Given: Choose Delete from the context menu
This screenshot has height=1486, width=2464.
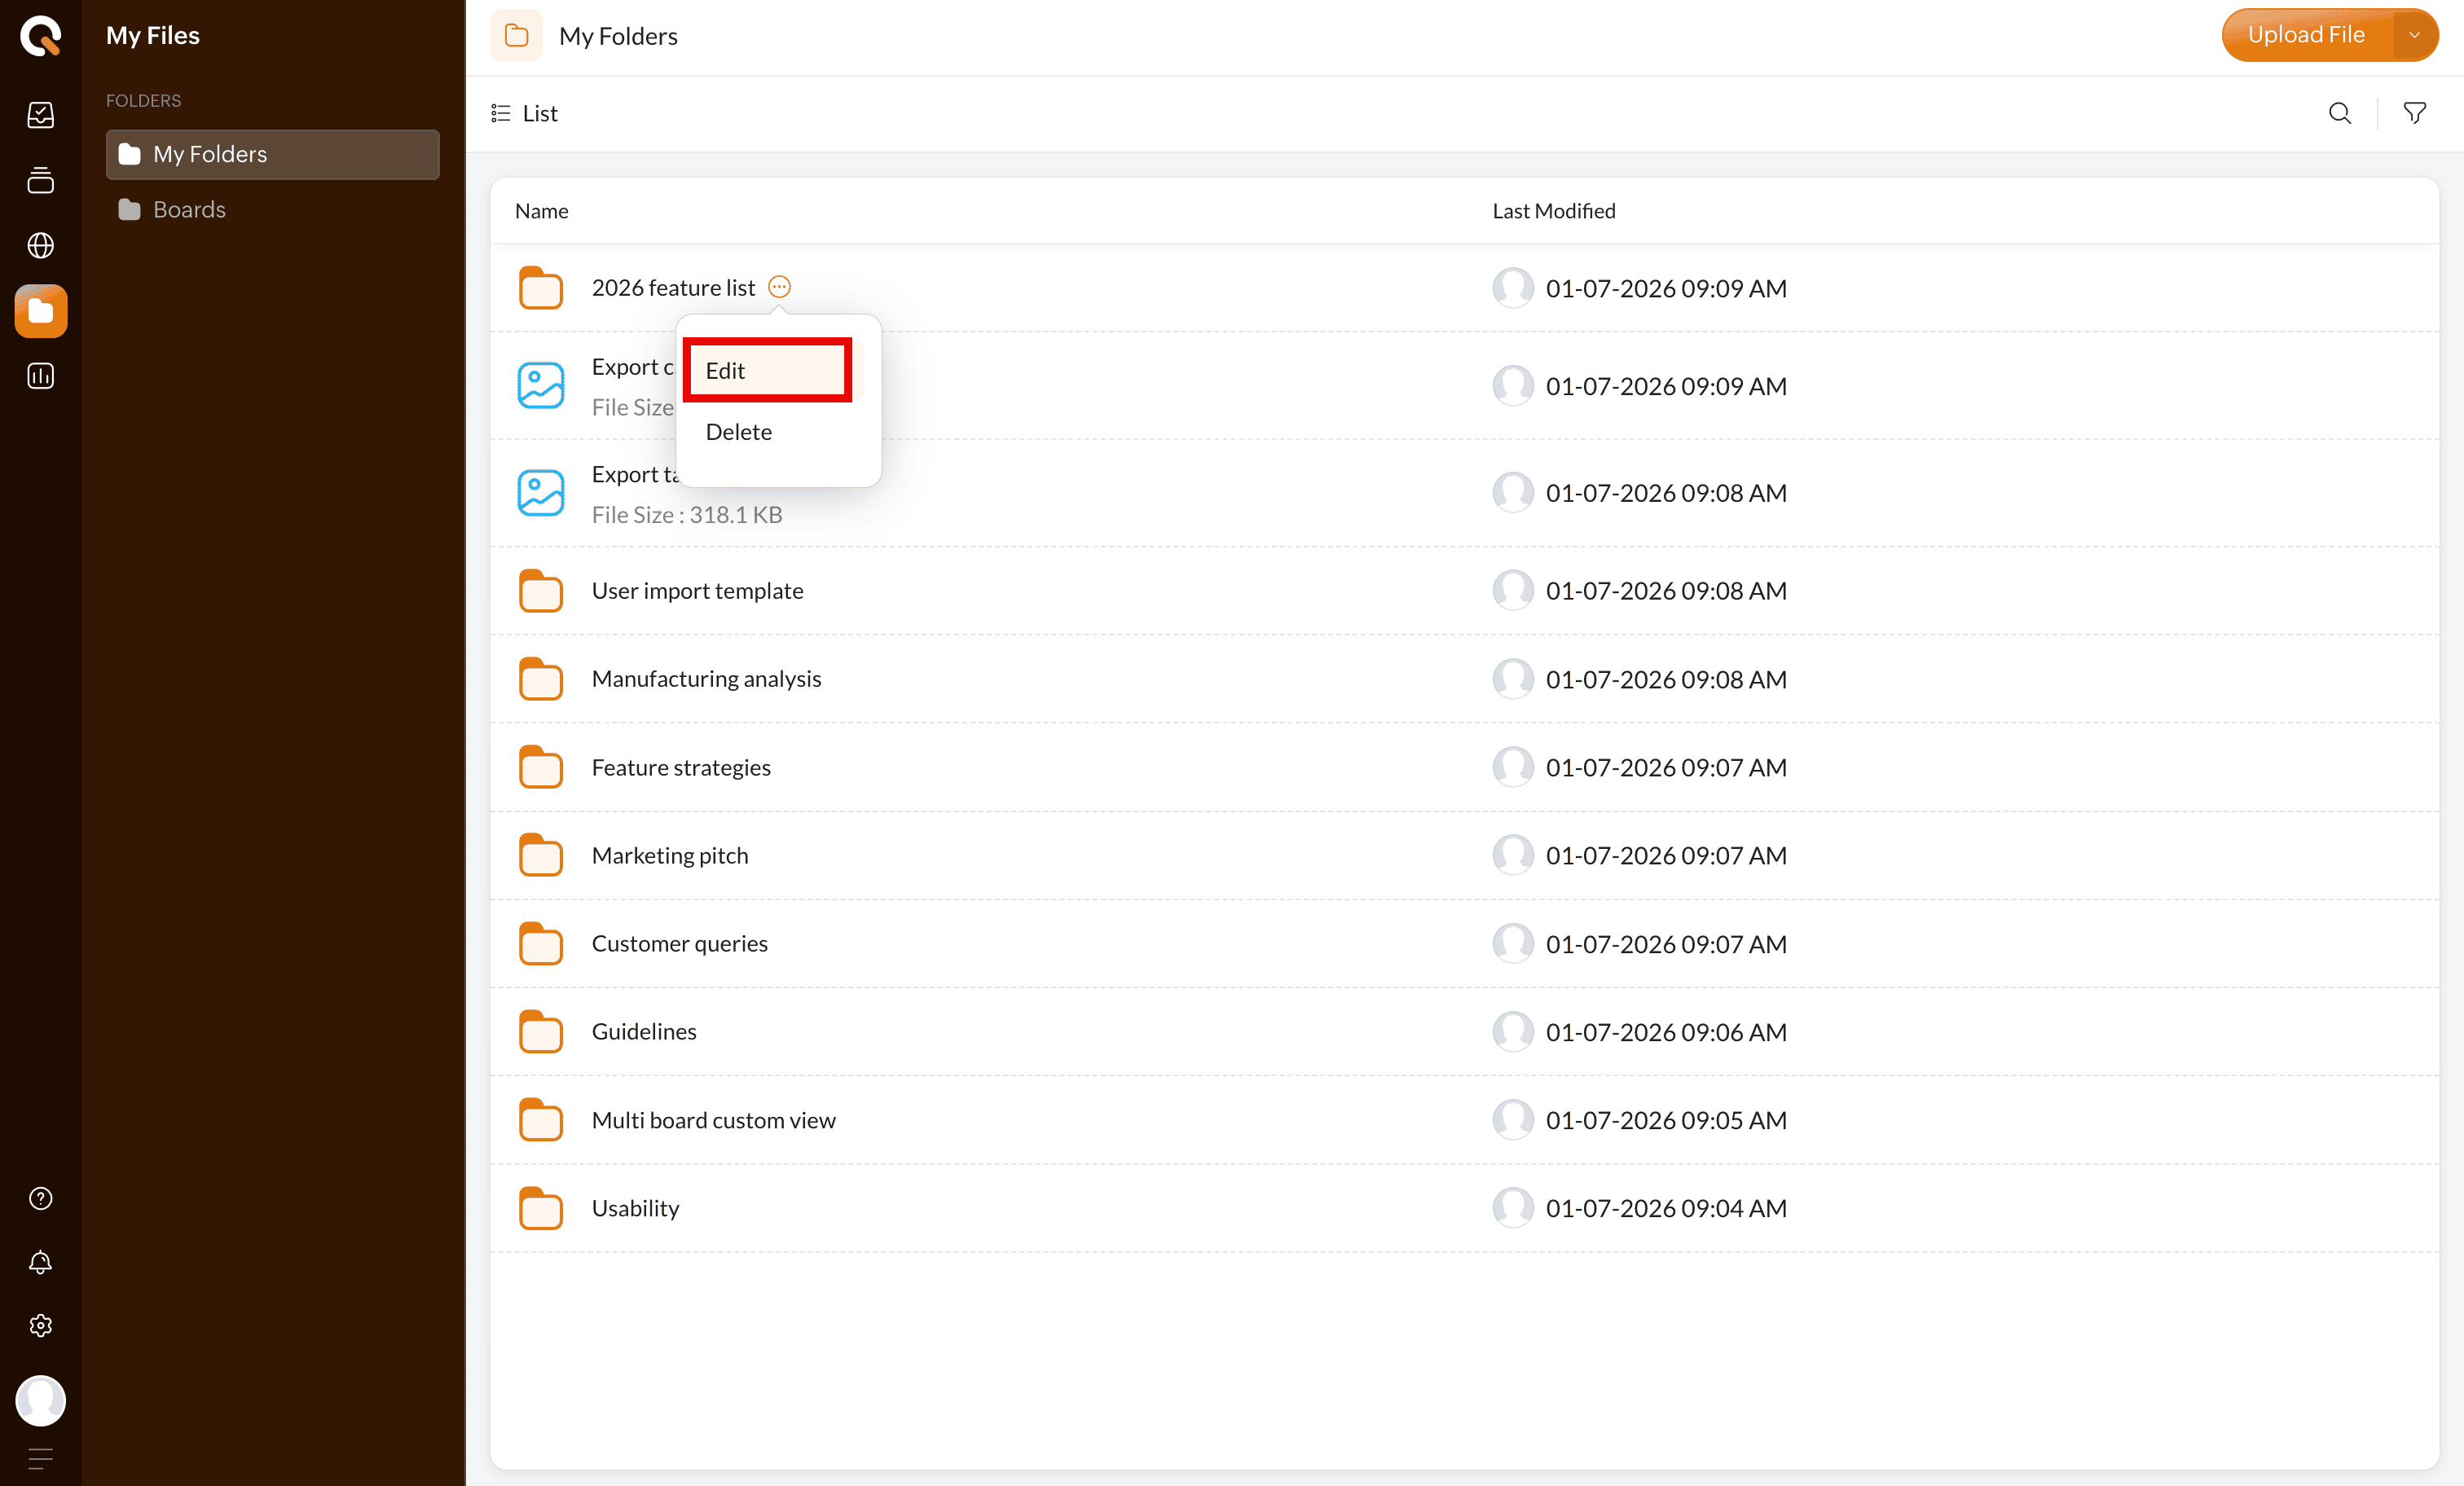Looking at the screenshot, I should pyautogui.click(x=739, y=432).
